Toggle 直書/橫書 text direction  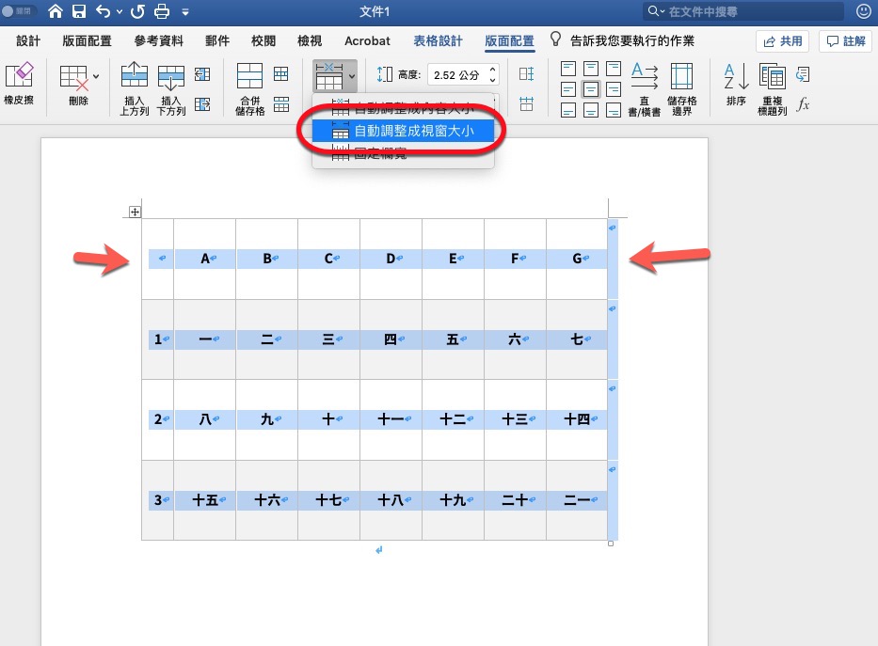(x=645, y=85)
